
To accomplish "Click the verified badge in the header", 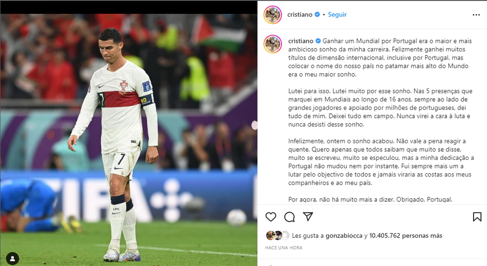I will 317,14.
